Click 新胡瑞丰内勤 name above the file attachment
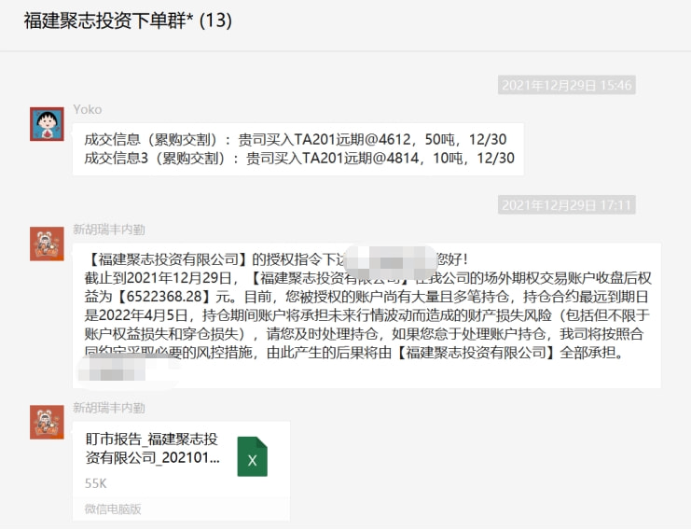This screenshot has width=691, height=530. pos(108,408)
